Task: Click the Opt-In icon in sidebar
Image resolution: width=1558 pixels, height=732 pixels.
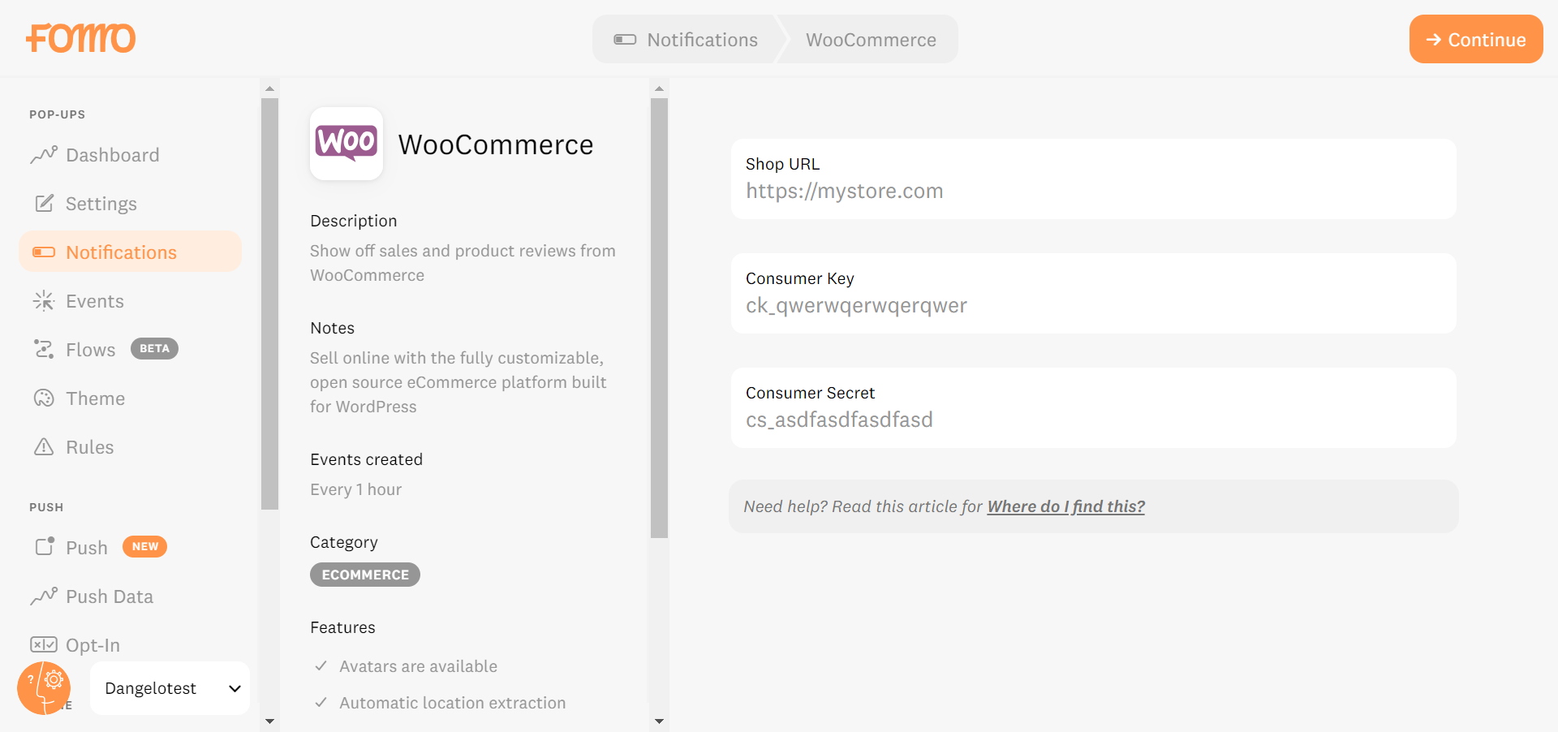Action: [x=44, y=644]
